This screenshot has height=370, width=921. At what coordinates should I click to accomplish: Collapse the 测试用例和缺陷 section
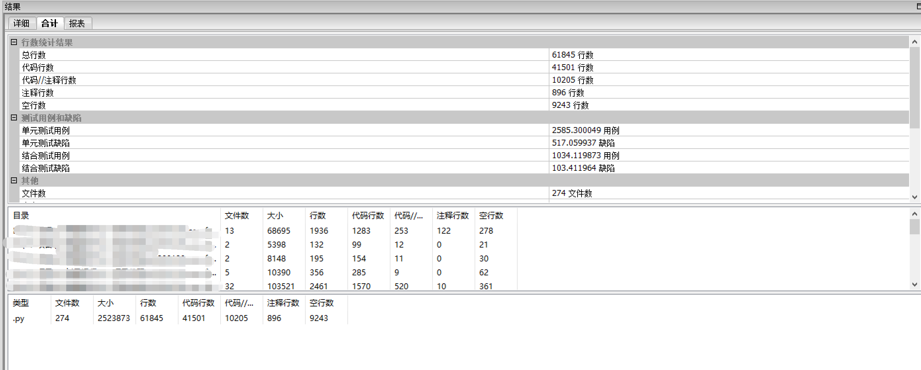point(14,117)
